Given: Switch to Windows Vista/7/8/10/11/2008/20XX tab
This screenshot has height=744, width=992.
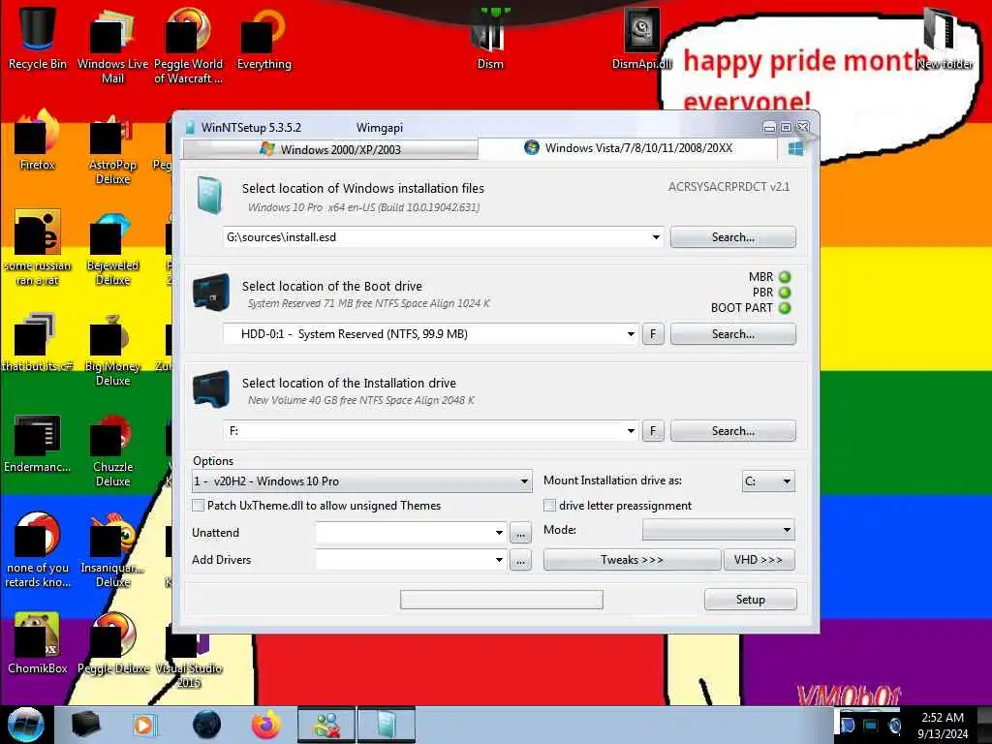Looking at the screenshot, I should (628, 148).
